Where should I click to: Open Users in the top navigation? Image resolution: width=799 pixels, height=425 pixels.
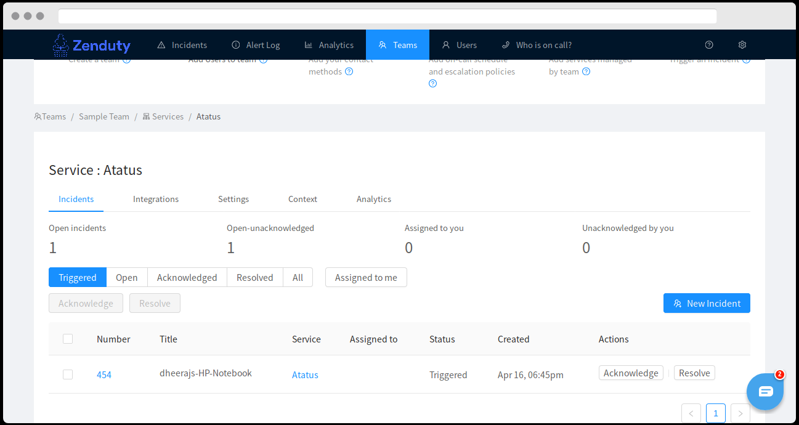tap(460, 45)
